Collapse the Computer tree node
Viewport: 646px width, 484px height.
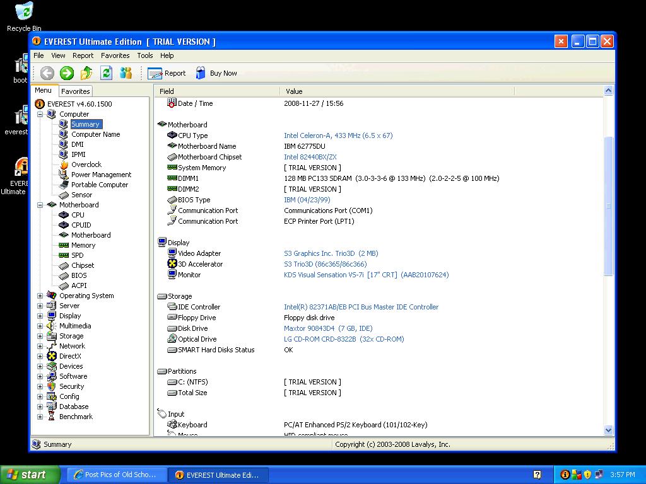pos(40,115)
